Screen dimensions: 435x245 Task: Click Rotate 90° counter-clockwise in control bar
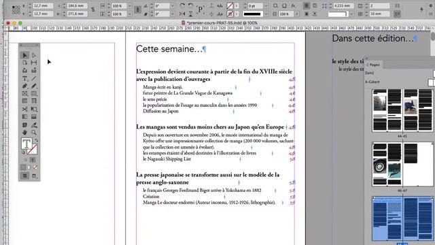[191, 5]
